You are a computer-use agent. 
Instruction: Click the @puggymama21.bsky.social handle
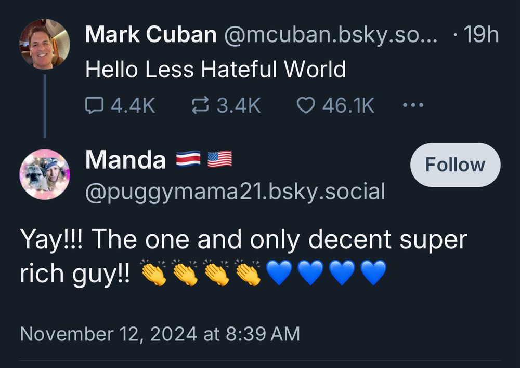pos(235,192)
